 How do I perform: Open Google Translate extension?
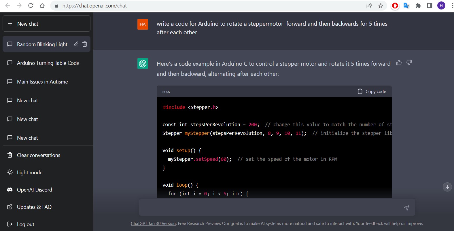coord(406,5)
